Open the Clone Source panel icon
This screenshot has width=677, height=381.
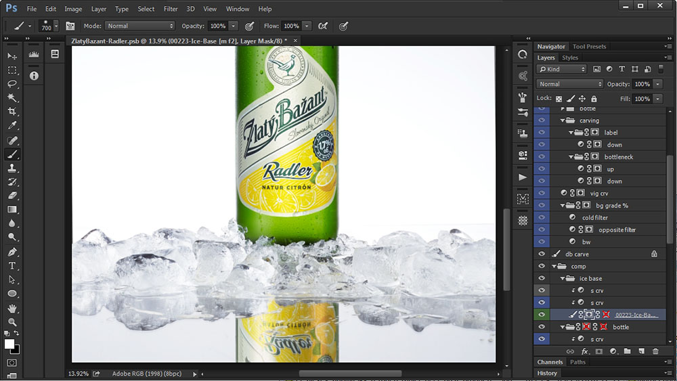click(523, 133)
